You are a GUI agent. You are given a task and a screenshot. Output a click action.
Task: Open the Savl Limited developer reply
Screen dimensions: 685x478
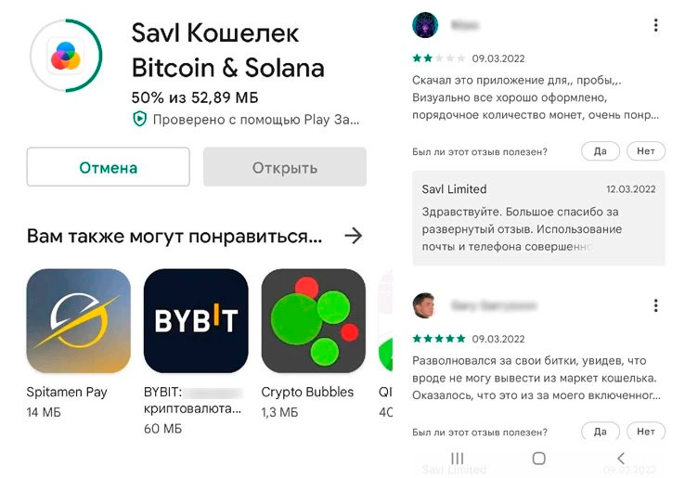(x=538, y=218)
